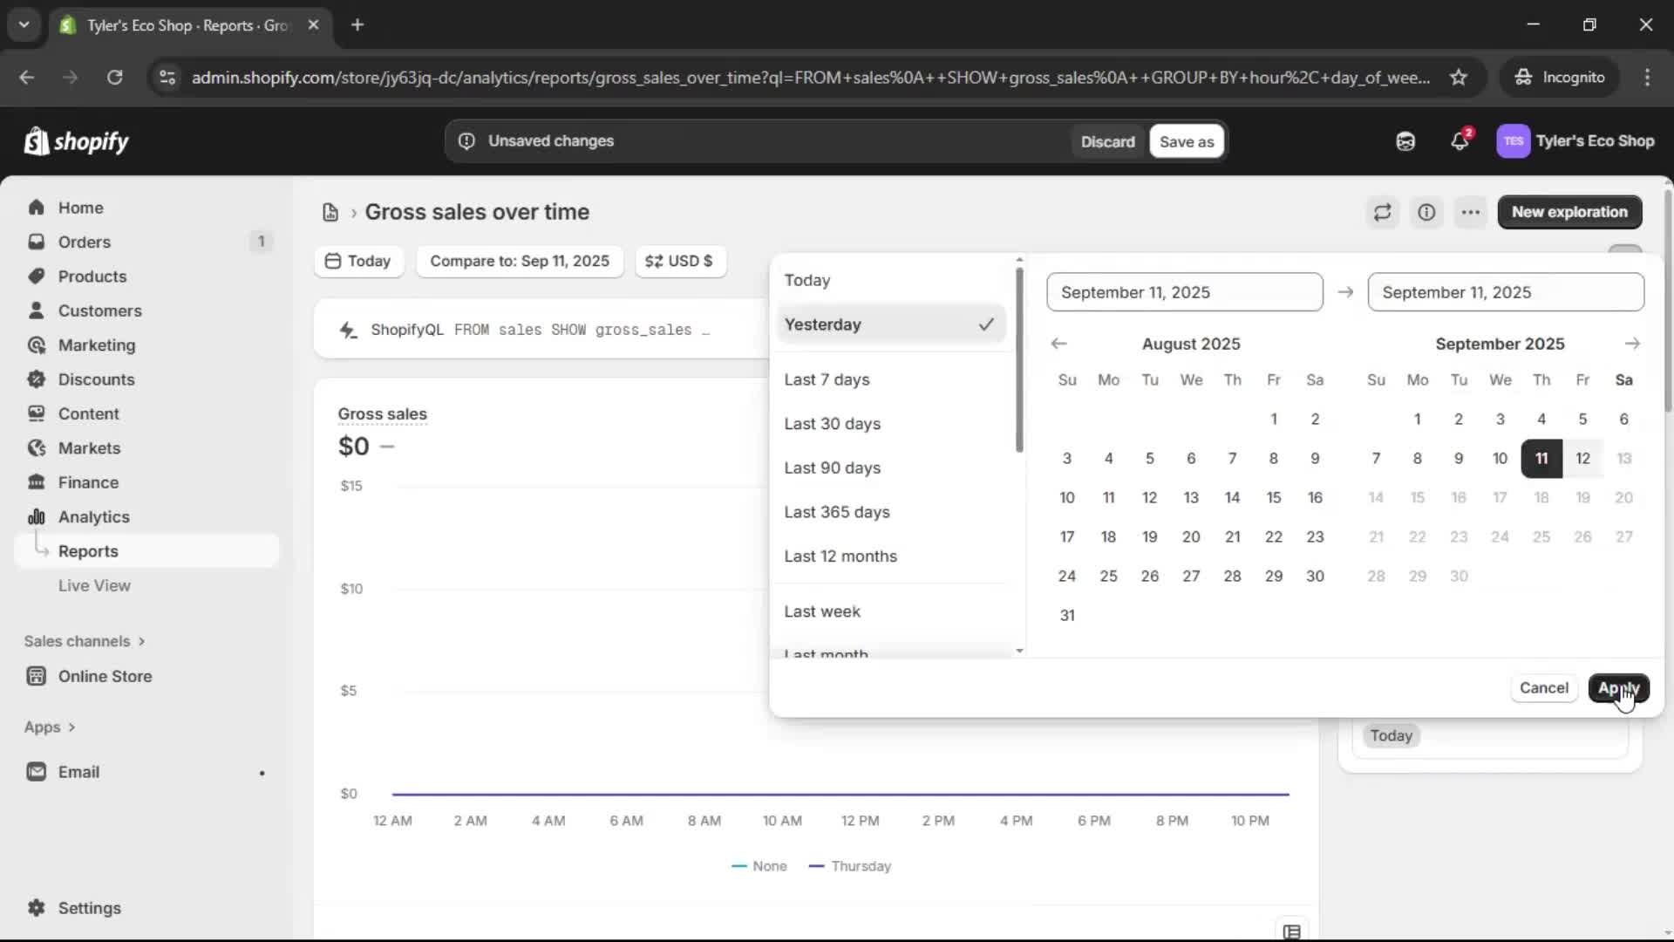Bookmark the page with the browser star icon

1460,77
